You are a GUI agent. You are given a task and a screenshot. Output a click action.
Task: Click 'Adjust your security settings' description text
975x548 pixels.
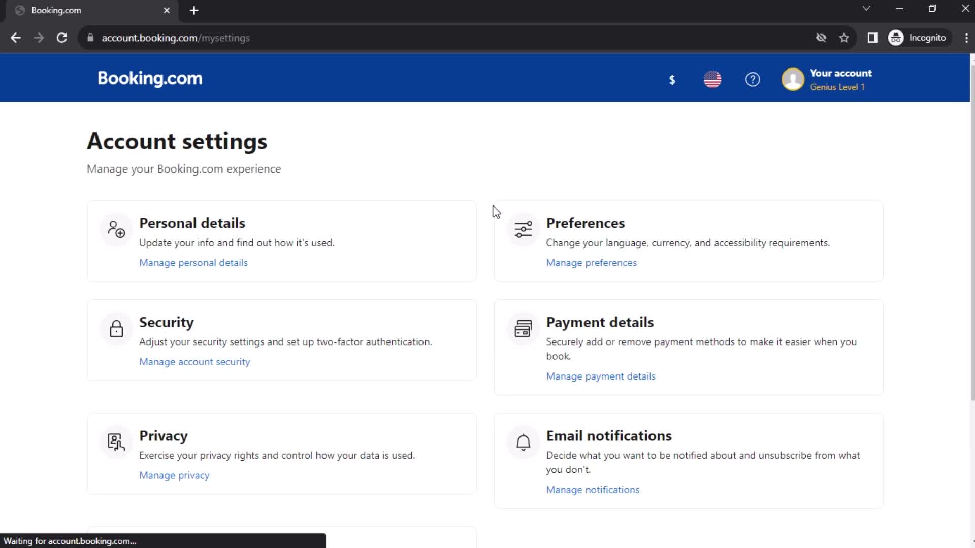click(x=285, y=342)
